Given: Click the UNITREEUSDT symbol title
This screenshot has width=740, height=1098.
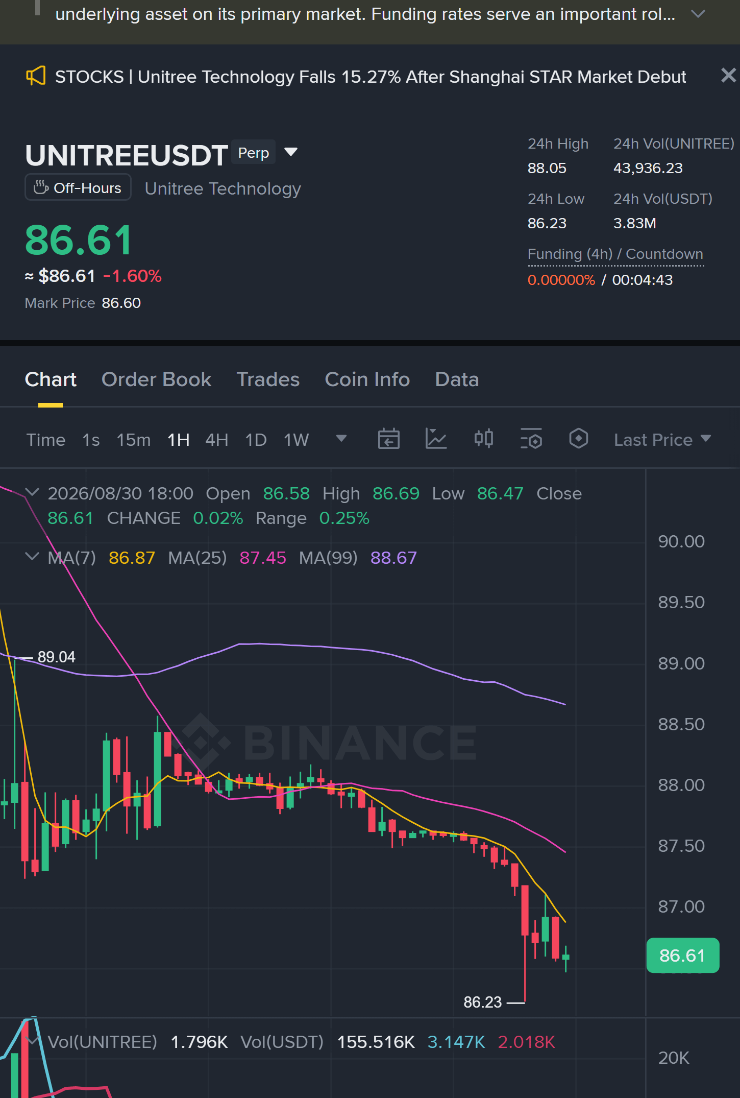Looking at the screenshot, I should point(127,155).
